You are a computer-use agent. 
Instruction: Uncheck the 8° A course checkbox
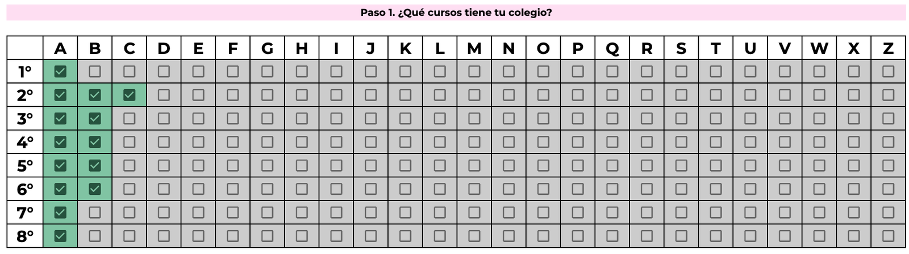(60, 236)
